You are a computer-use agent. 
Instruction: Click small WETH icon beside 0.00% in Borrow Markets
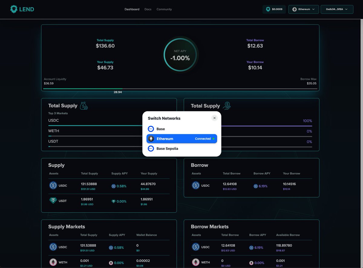point(251,263)
